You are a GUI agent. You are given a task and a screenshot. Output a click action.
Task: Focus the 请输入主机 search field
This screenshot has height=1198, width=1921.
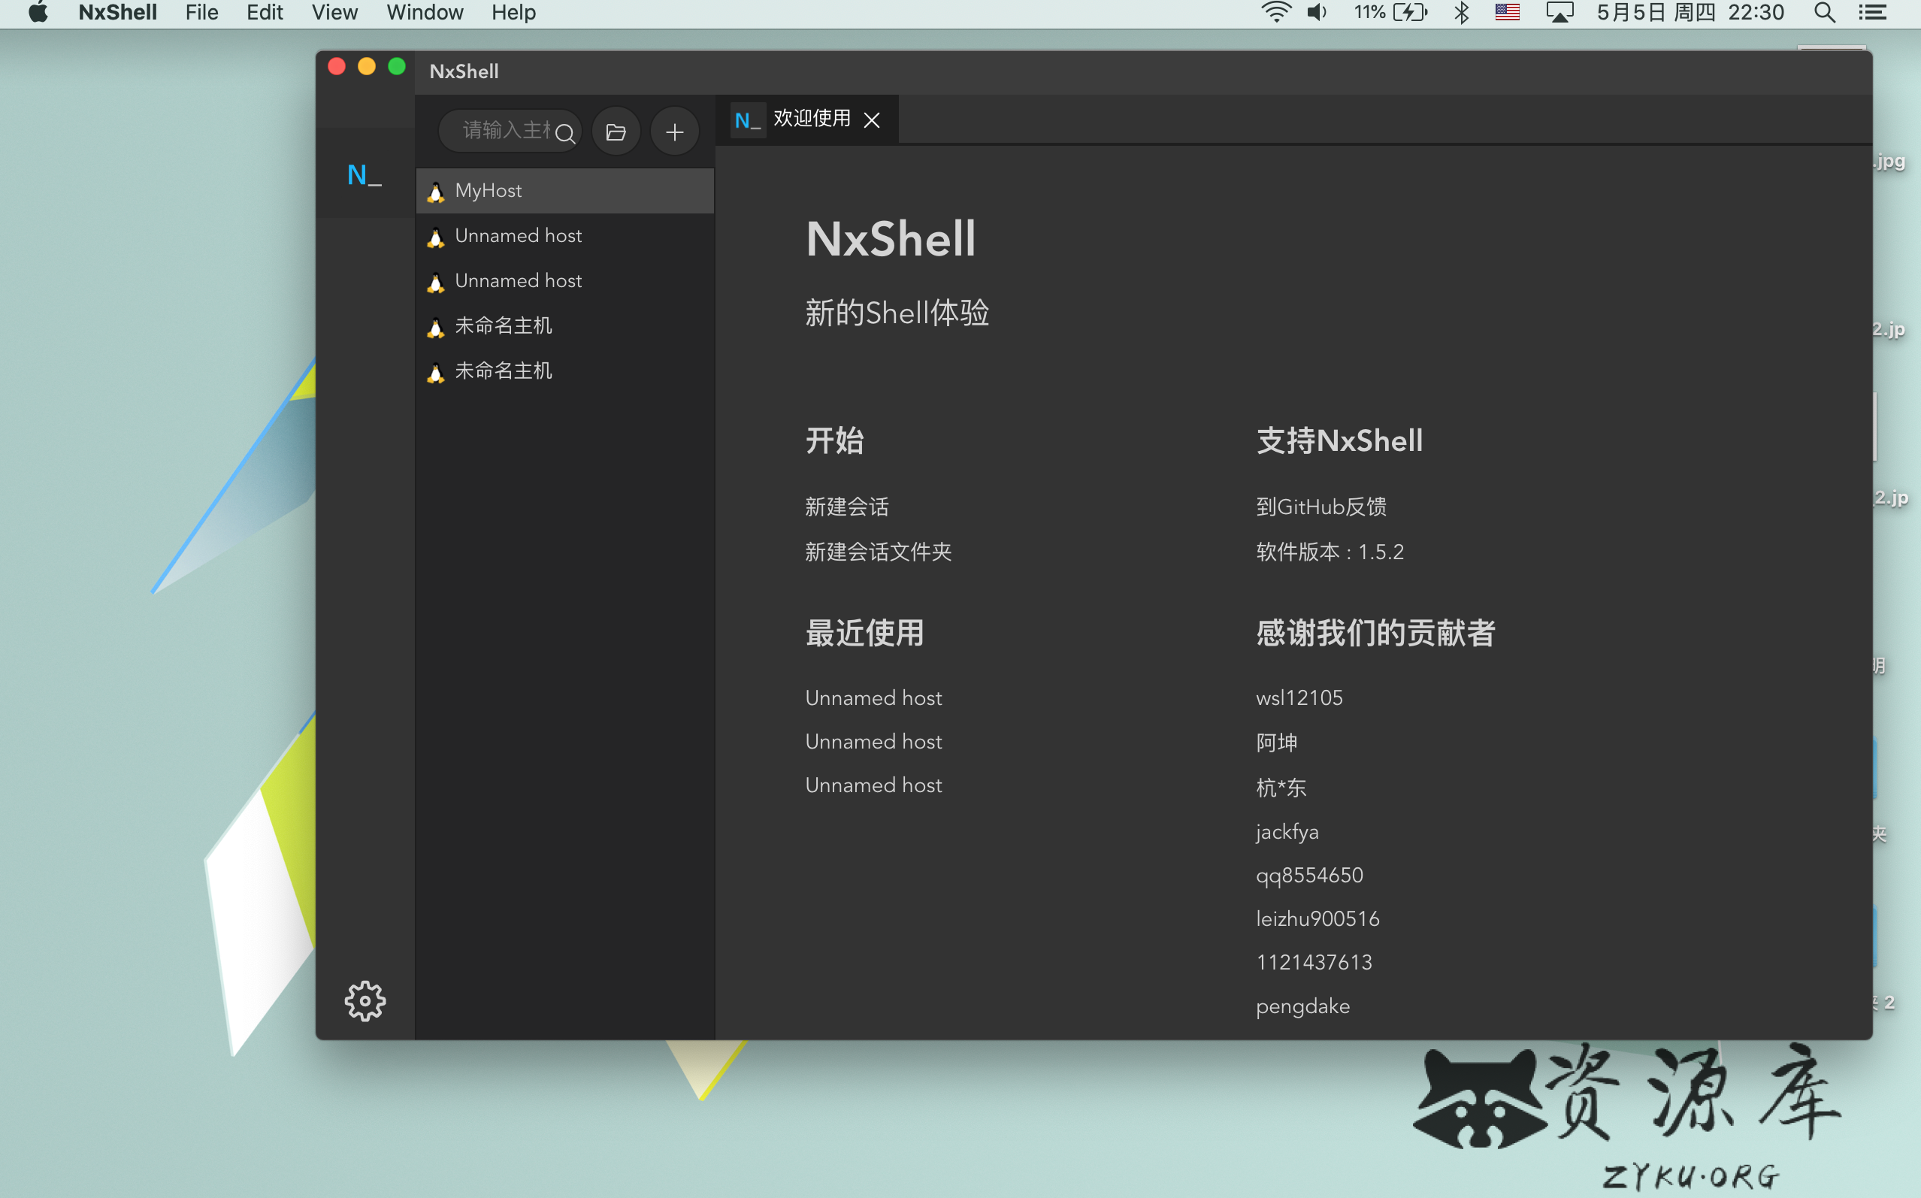(x=510, y=132)
